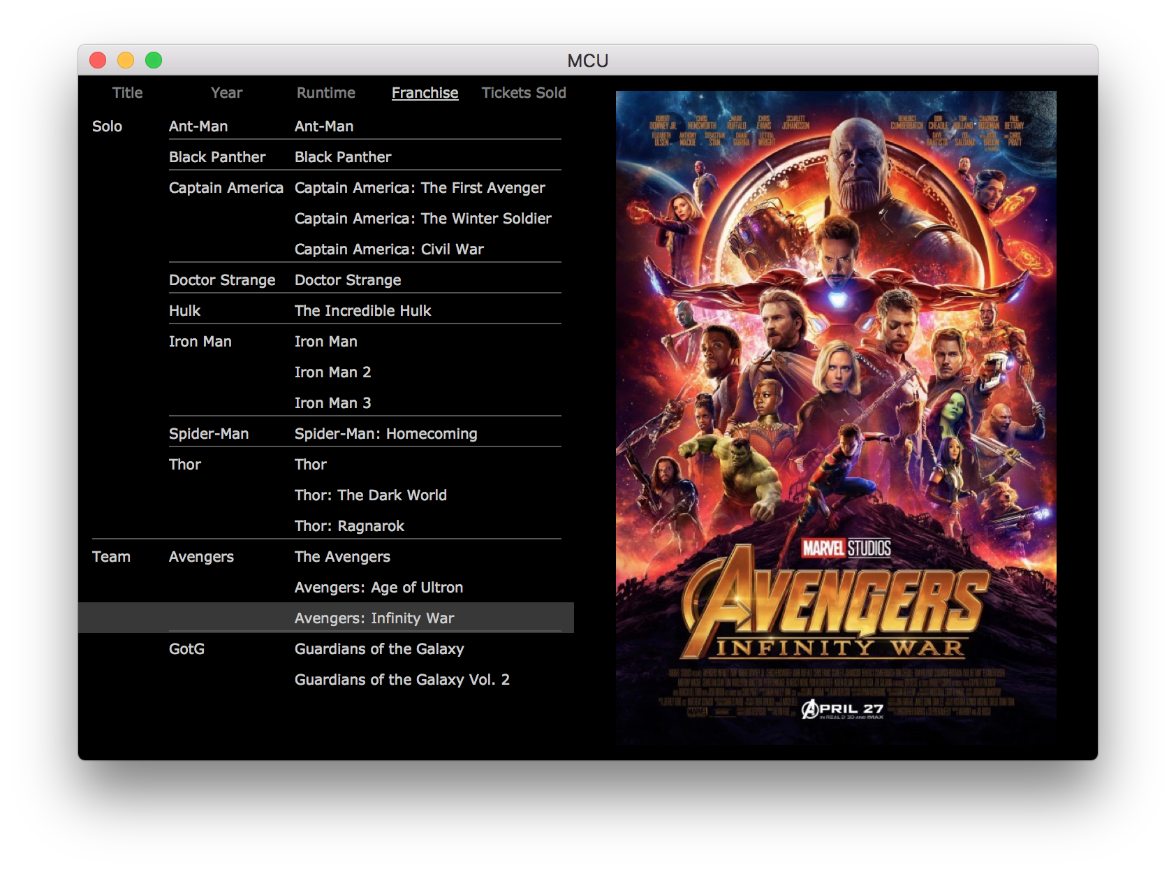Select Avengers: Age of Ultron

(x=378, y=588)
